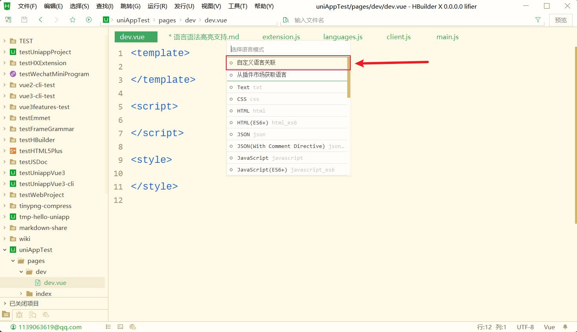Open the debug bug icon panel
This screenshot has width=577, height=332.
click(19, 315)
